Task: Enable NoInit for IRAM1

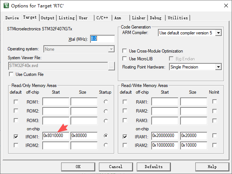Action: (x=215, y=135)
